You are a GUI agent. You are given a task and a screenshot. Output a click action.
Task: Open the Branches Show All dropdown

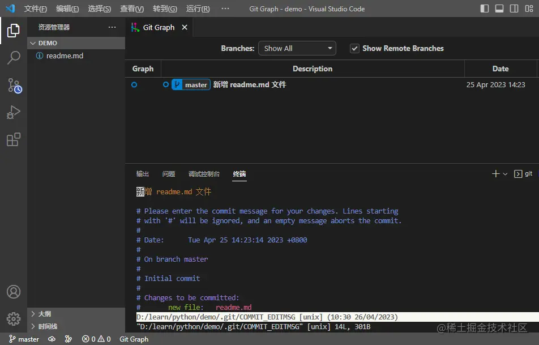297,49
